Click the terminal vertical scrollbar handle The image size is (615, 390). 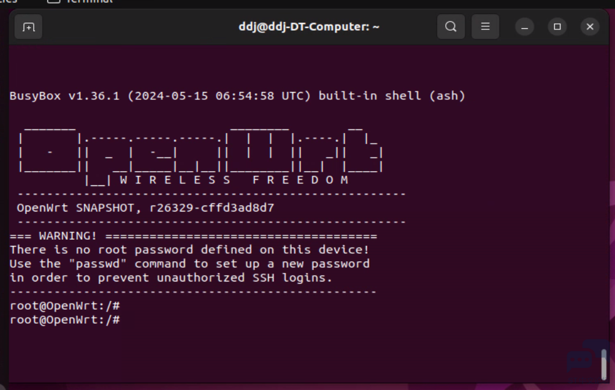603,364
